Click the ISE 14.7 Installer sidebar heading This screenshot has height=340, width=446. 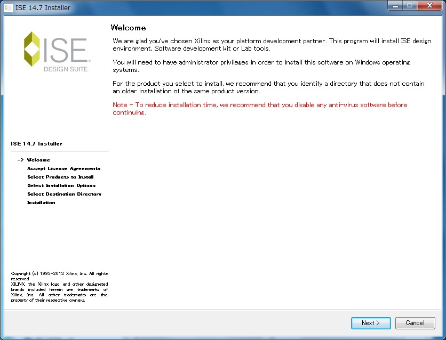[x=37, y=144]
